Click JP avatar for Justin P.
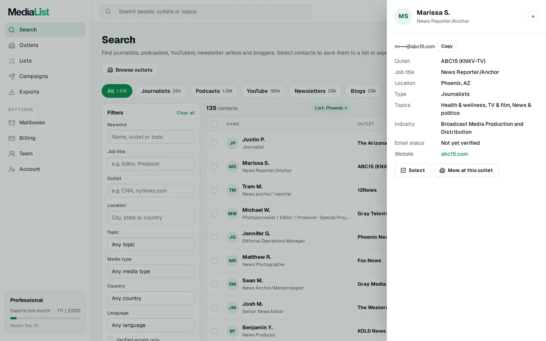546x341 pixels. pos(232,143)
